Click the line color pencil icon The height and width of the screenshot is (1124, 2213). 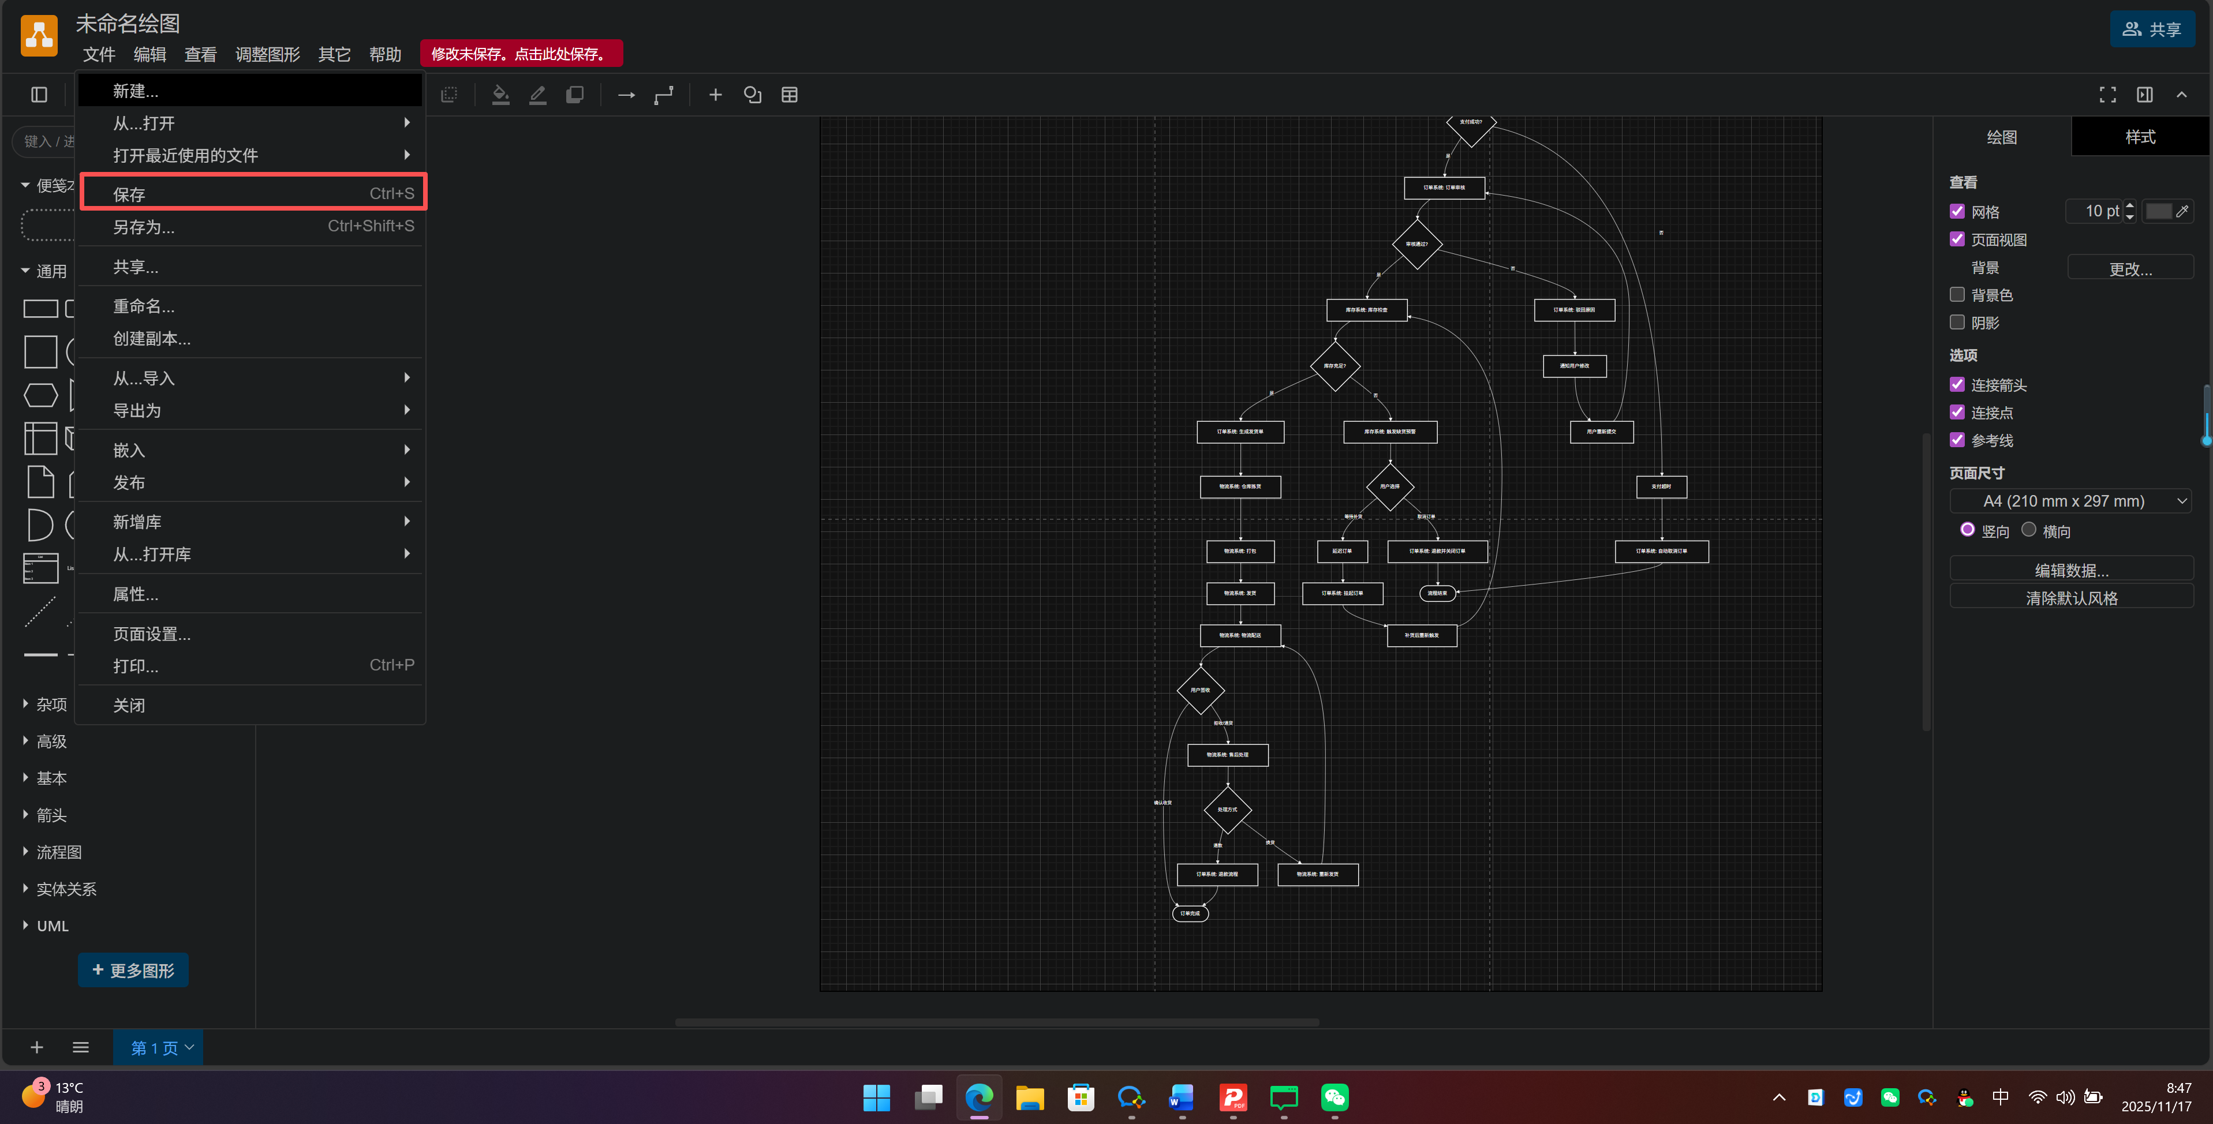click(538, 95)
